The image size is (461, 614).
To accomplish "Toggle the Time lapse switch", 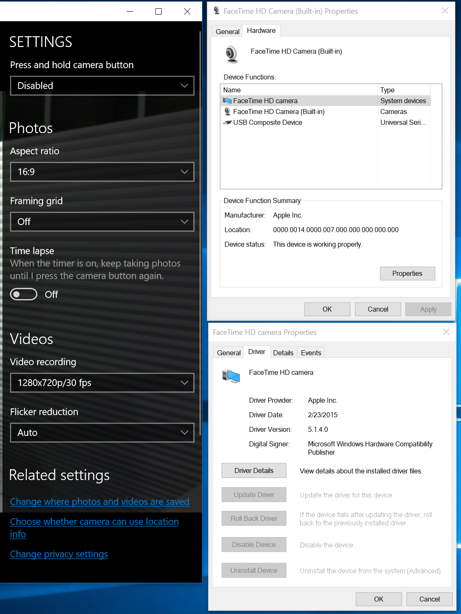I will (24, 295).
